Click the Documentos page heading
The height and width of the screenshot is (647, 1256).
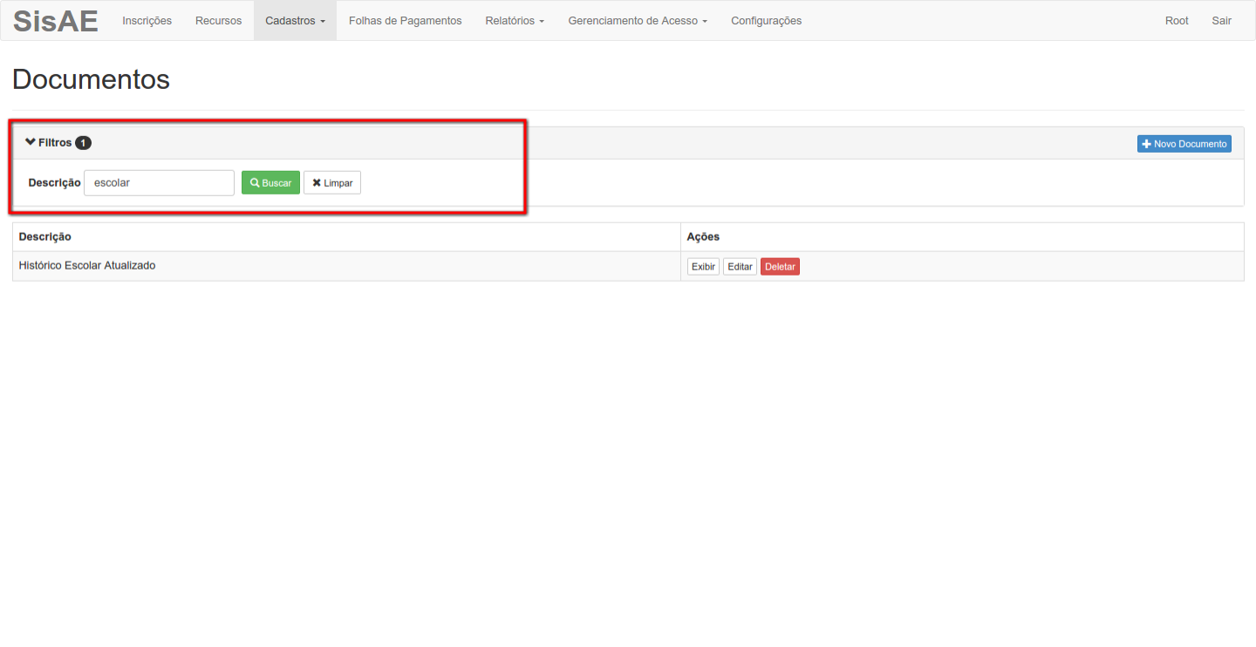coord(91,79)
